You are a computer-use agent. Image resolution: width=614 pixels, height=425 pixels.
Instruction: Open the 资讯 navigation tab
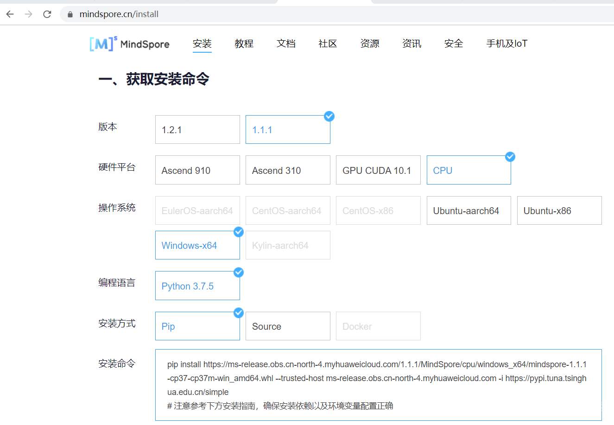coord(411,43)
